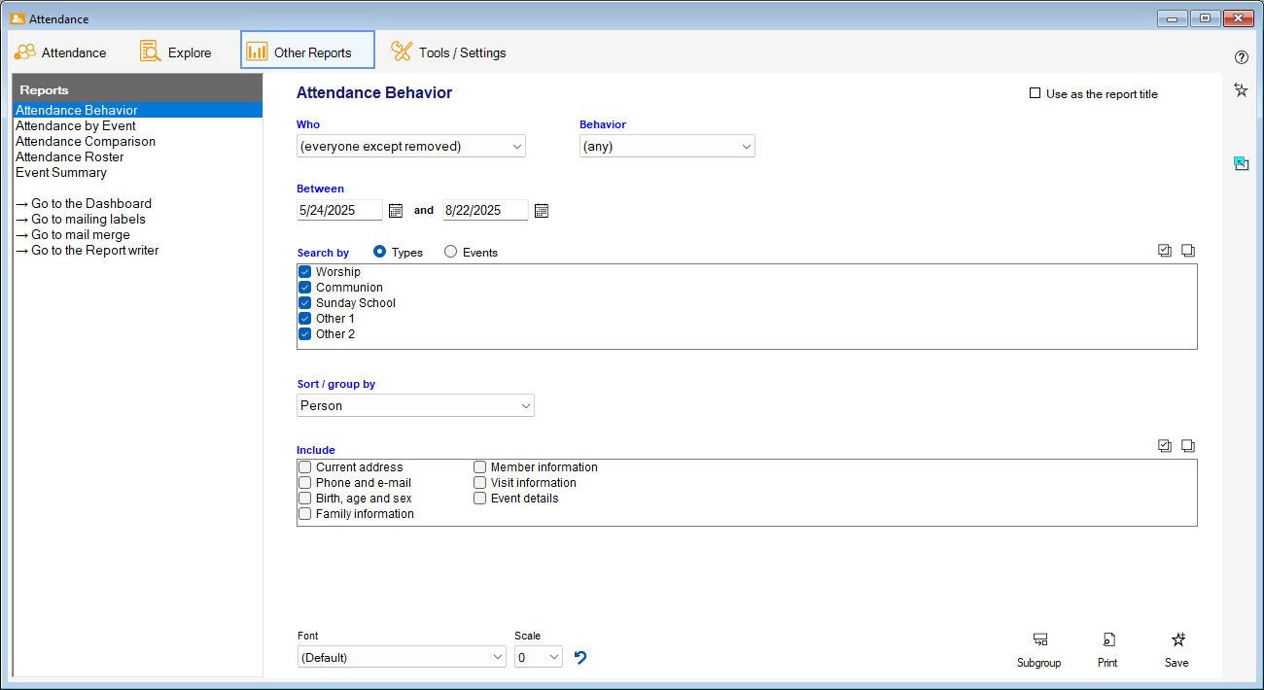Go to the Dashboard link
Viewport: 1264px width, 690px height.
coord(84,204)
